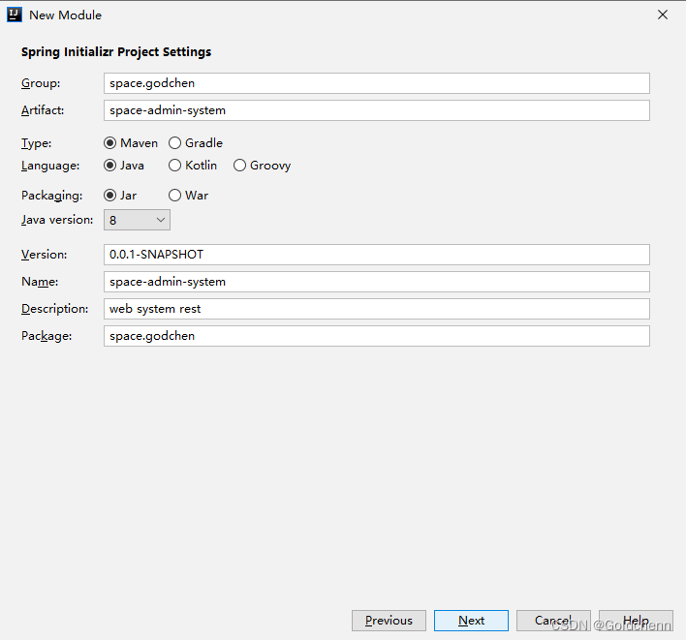Click the 'Description:' label
This screenshot has width=686, height=640.
coord(54,309)
